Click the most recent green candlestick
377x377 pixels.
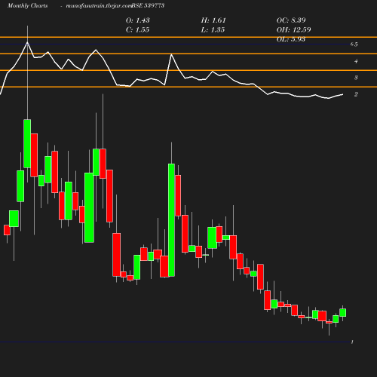(342, 312)
